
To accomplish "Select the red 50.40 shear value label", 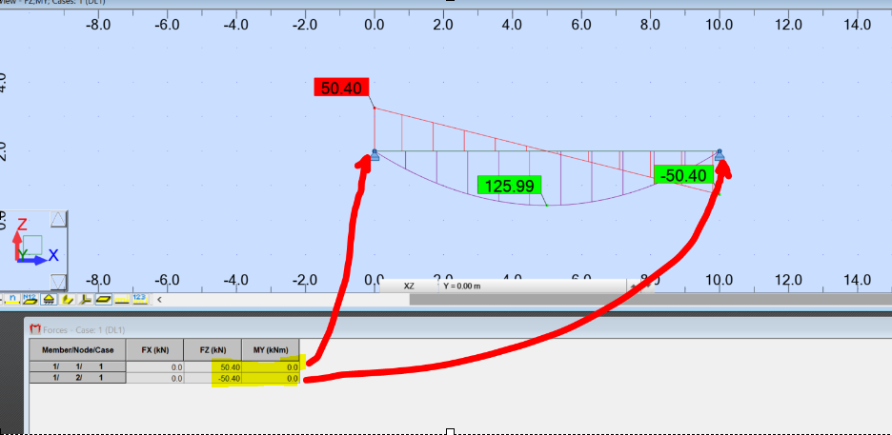I will (341, 88).
